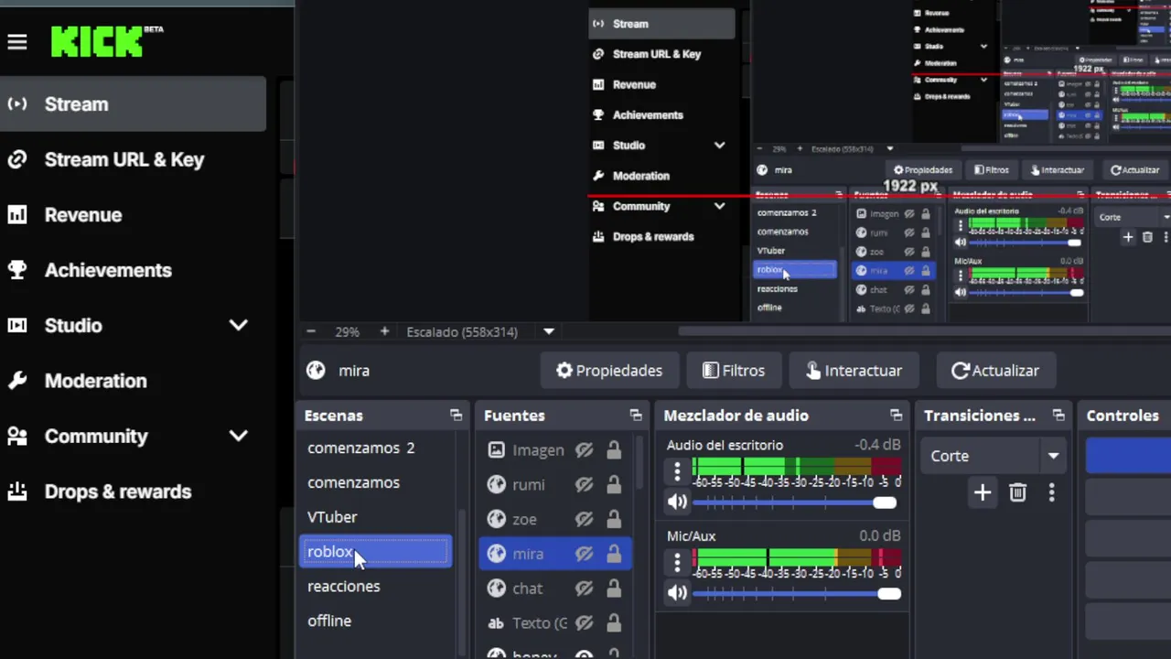
Task: Click the Community item in Kick sidebar
Action: coord(96,436)
